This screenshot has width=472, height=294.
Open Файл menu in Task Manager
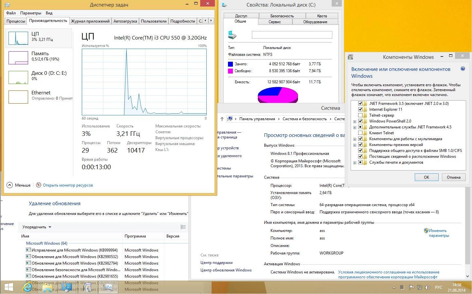pos(11,13)
